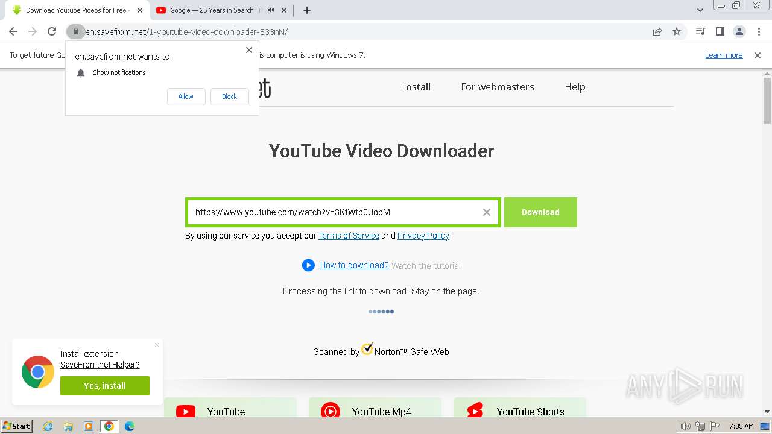Viewport: 772px width, 434px height.
Task: Switch to Google 25 Years in Search tab
Action: tap(221, 10)
